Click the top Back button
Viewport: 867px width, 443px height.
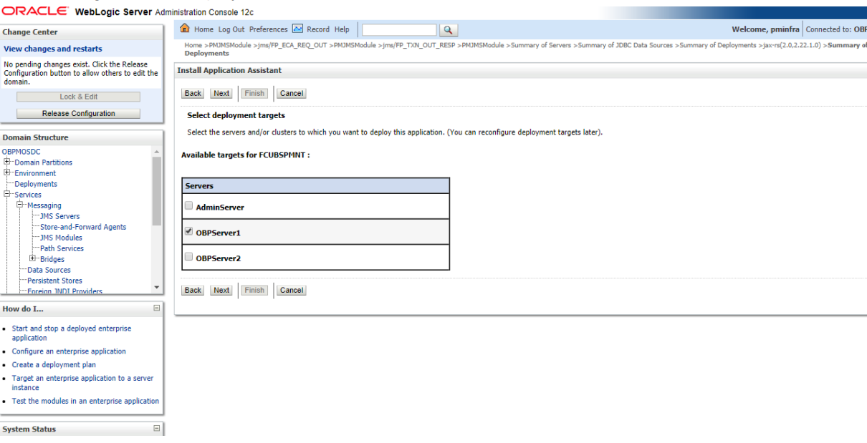tap(193, 93)
